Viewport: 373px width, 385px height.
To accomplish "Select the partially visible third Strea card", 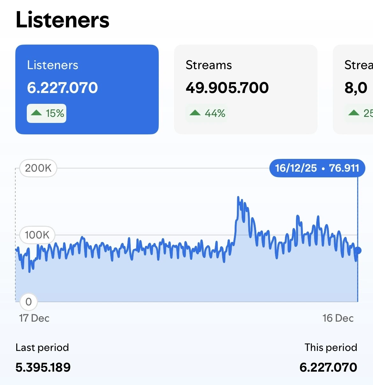I will tap(353, 89).
